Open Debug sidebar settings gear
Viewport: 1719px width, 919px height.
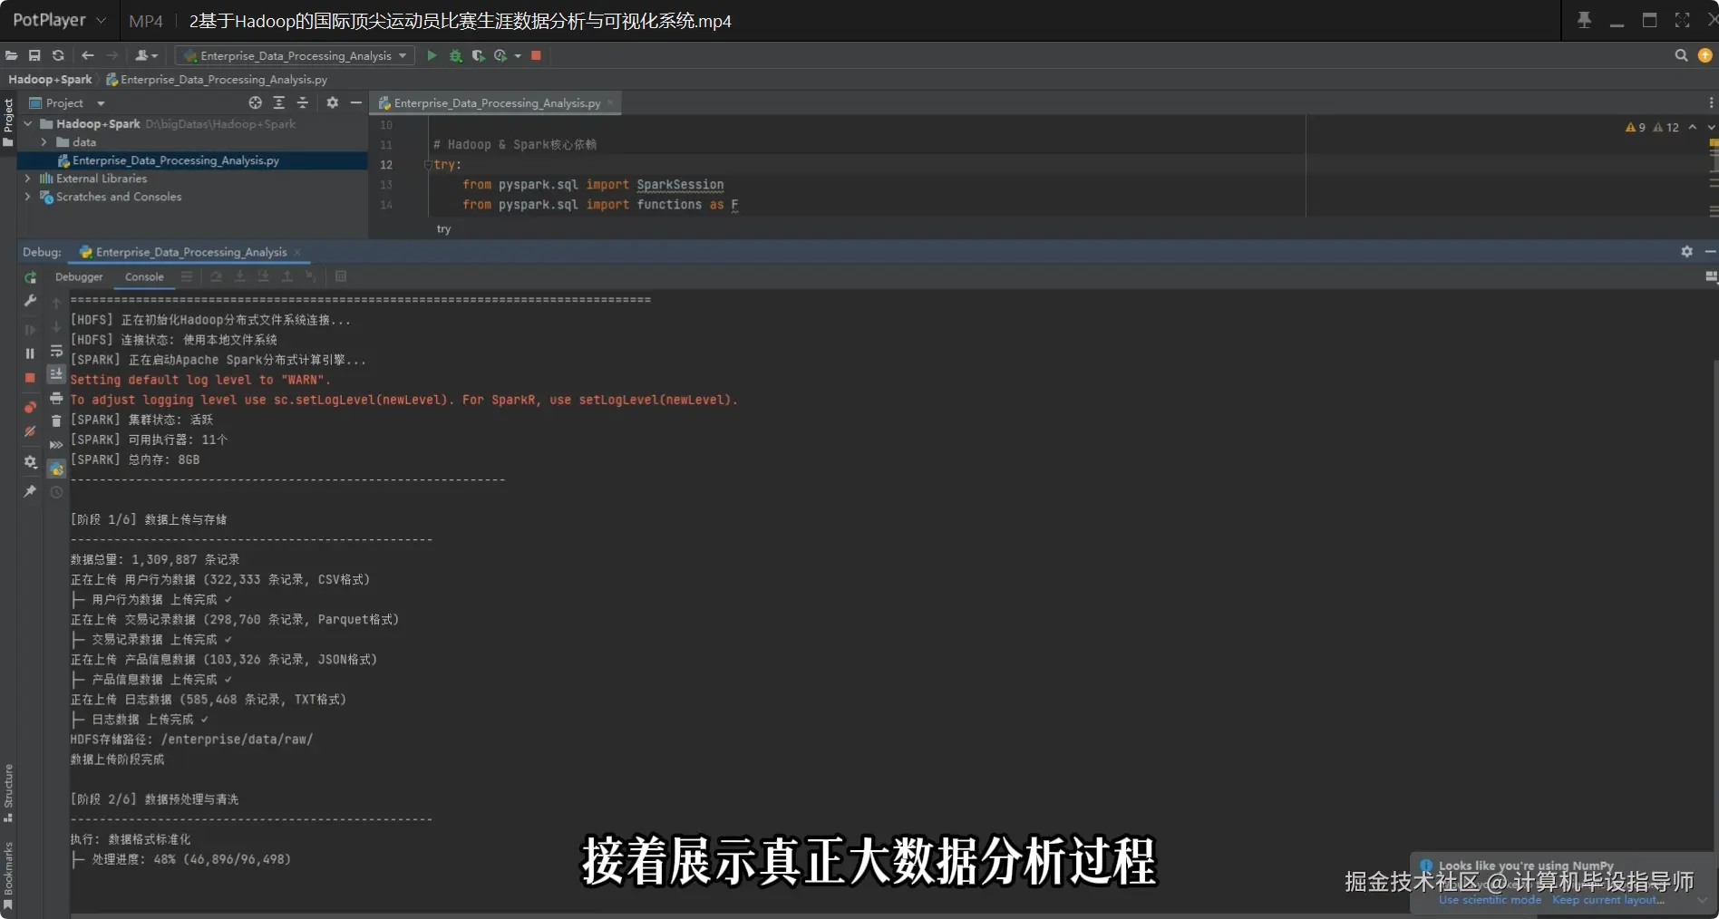[x=30, y=461]
